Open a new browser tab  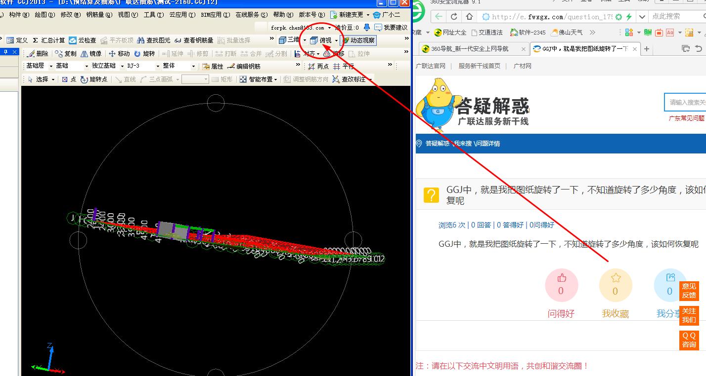coord(646,49)
